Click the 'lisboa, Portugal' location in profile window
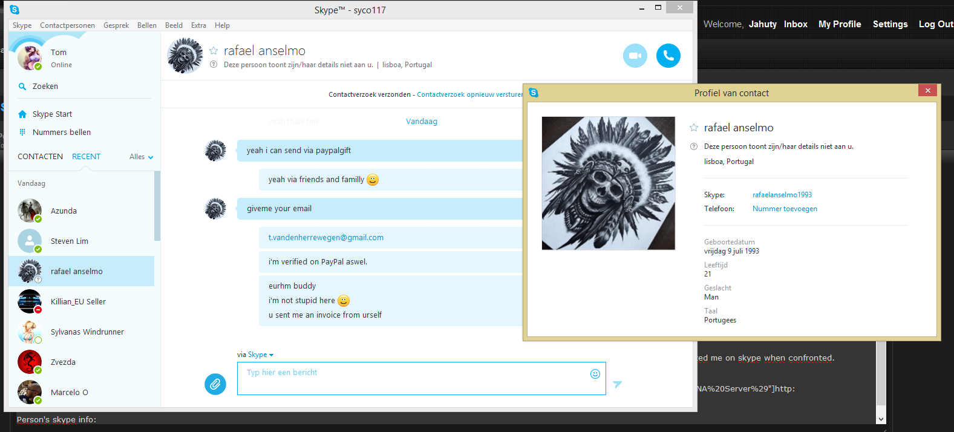Image resolution: width=954 pixels, height=432 pixels. point(729,162)
